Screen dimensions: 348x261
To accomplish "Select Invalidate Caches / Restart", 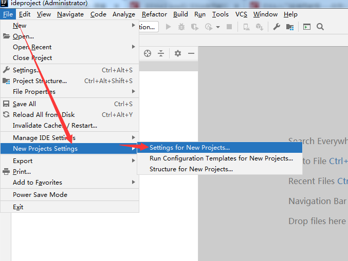I will click(x=69, y=126).
